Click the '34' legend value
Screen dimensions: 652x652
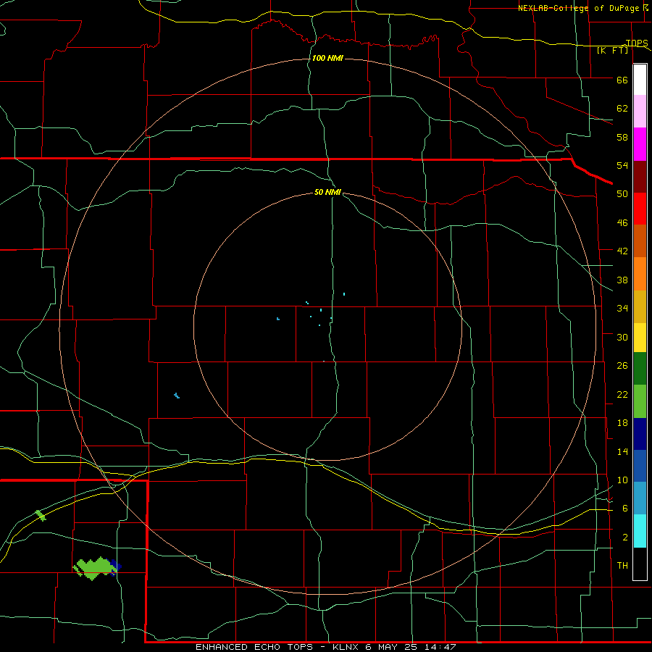coord(622,309)
